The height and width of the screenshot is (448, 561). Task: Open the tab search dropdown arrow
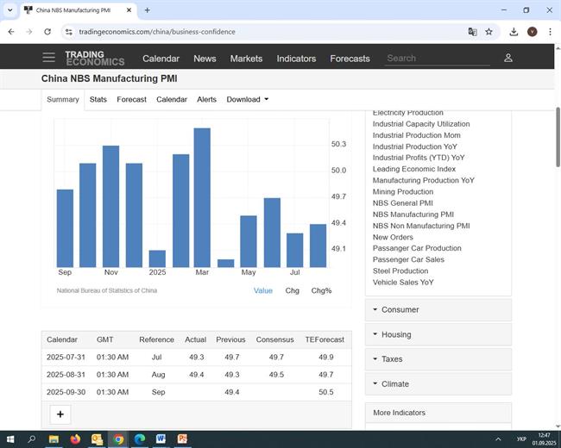(x=10, y=10)
